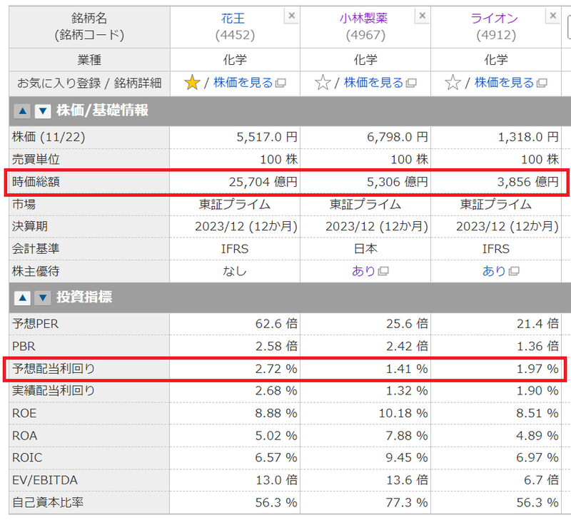
Task: Select 花王 actual dividend yield 2.68 %
Action: coord(276,391)
